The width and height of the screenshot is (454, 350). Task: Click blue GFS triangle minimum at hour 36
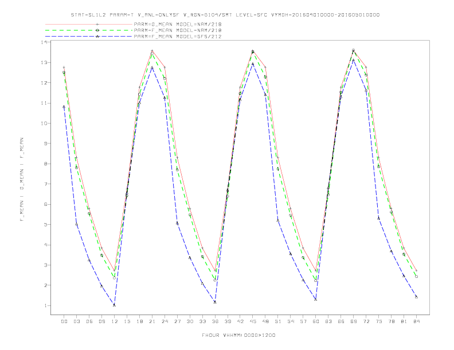click(215, 302)
